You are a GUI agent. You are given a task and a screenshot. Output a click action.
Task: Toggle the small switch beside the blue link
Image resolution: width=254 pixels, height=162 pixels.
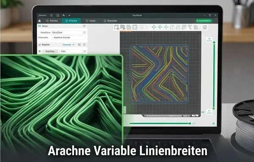tap(73, 45)
